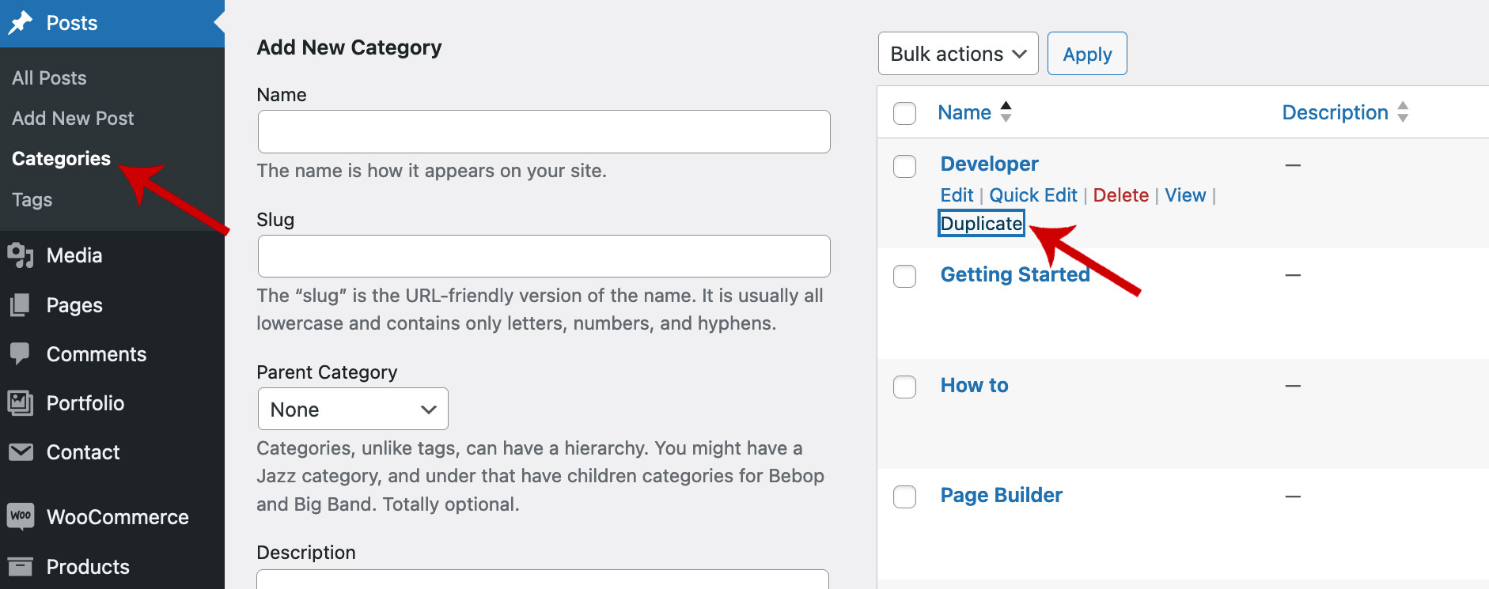This screenshot has height=589, width=1489.
Task: Open the Tags submenu item
Action: 32,200
